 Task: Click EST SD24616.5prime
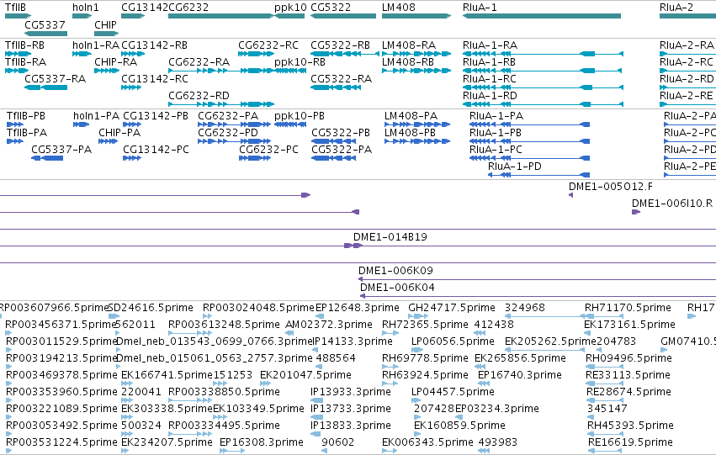114,316
